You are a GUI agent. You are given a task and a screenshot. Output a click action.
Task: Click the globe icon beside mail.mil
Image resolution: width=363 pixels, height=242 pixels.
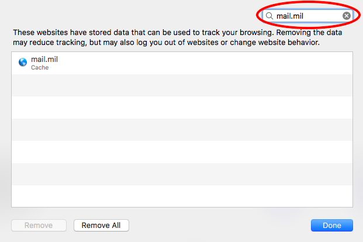coord(23,63)
